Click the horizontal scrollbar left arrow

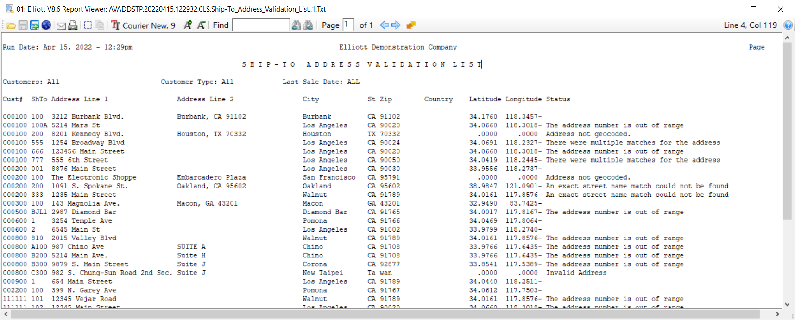point(6,314)
